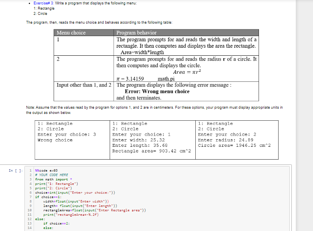Click the '# YOUR CODE HERE' comment line
This screenshot has width=313, height=231.
click(x=52, y=175)
